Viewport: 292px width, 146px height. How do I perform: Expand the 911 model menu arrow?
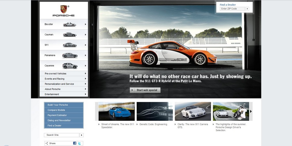click(86, 45)
